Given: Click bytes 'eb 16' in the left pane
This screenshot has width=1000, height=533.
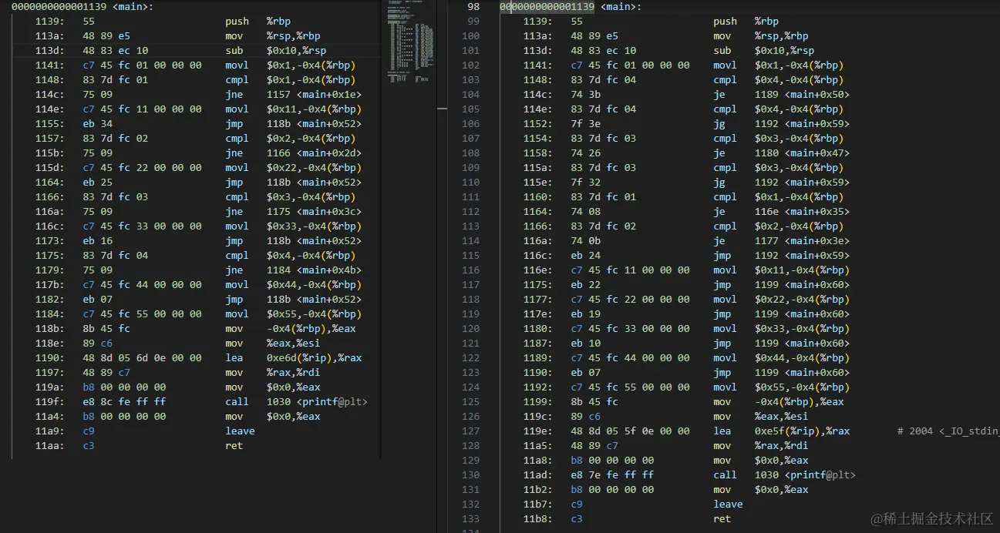Looking at the screenshot, I should click(97, 241).
